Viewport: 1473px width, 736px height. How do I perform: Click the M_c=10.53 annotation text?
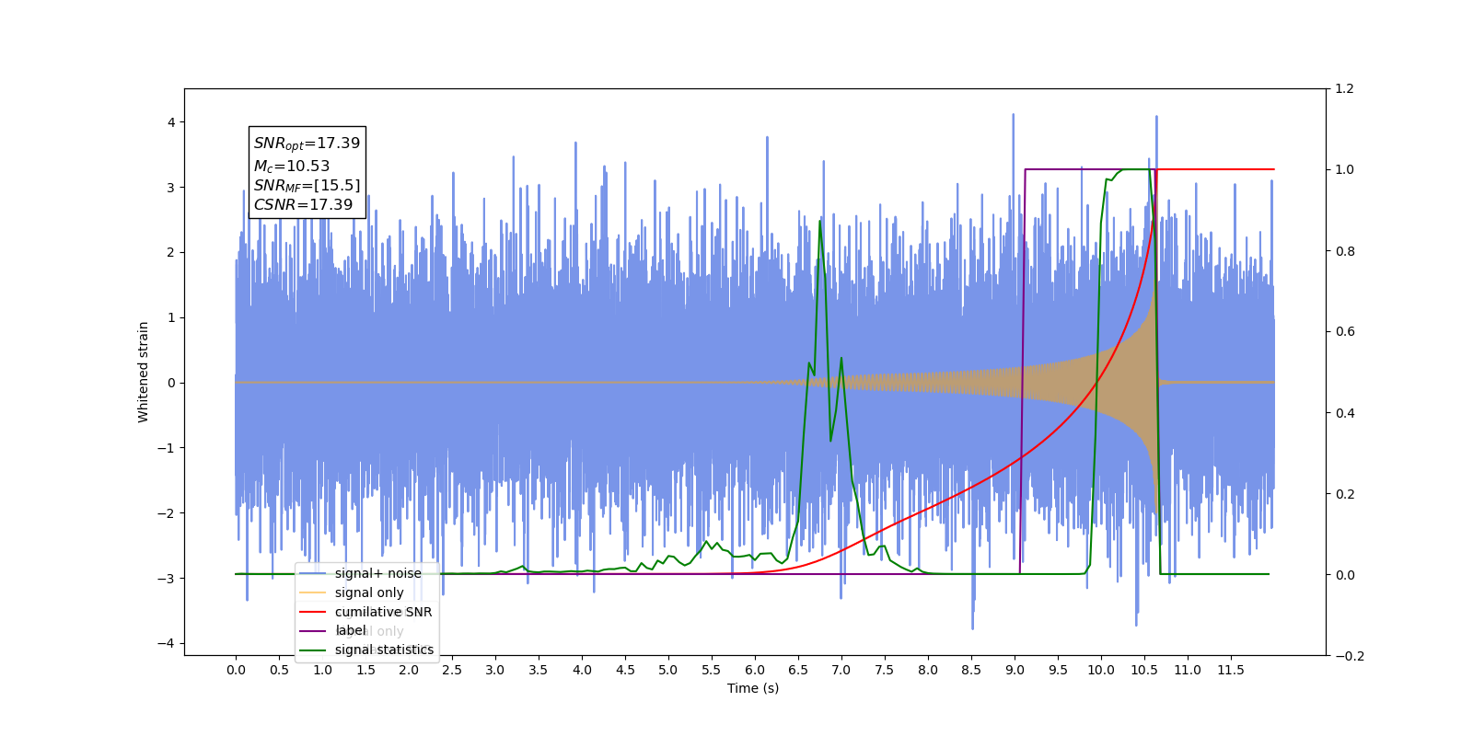coord(292,166)
